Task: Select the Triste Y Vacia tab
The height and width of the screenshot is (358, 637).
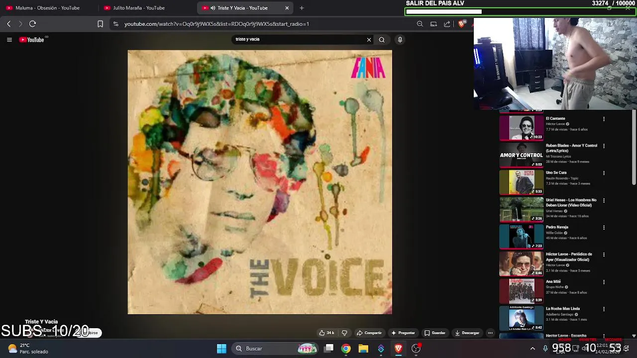Action: pyautogui.click(x=245, y=8)
